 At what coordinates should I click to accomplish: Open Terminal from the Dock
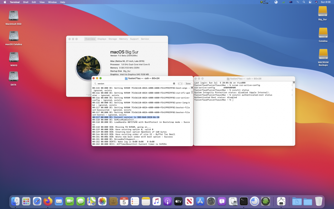pos(244,201)
